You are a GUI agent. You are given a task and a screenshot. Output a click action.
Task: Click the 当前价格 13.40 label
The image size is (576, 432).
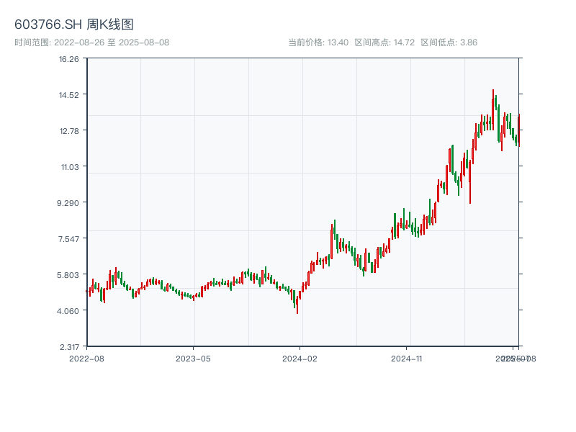(318, 42)
